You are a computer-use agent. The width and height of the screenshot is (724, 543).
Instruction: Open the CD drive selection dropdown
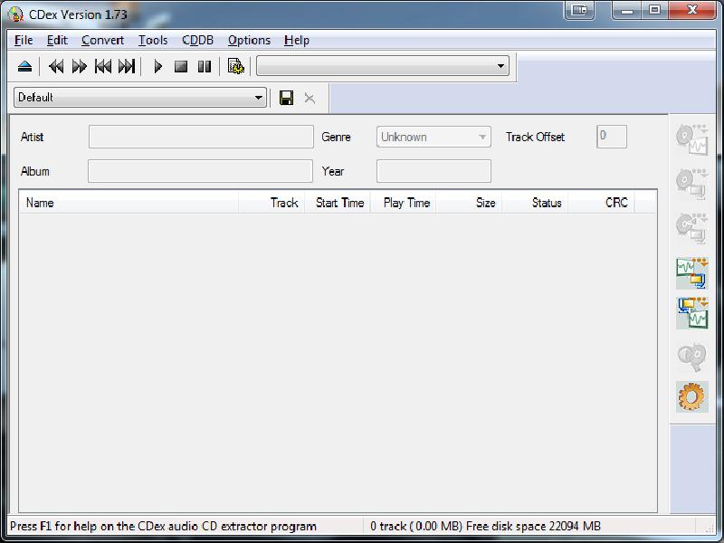(383, 66)
